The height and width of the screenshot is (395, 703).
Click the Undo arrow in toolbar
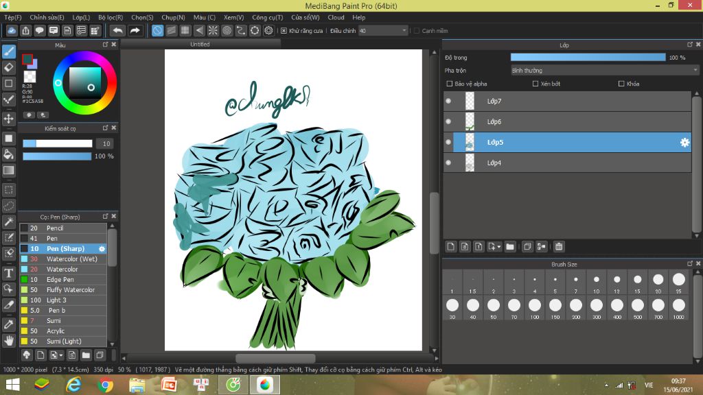[117, 30]
